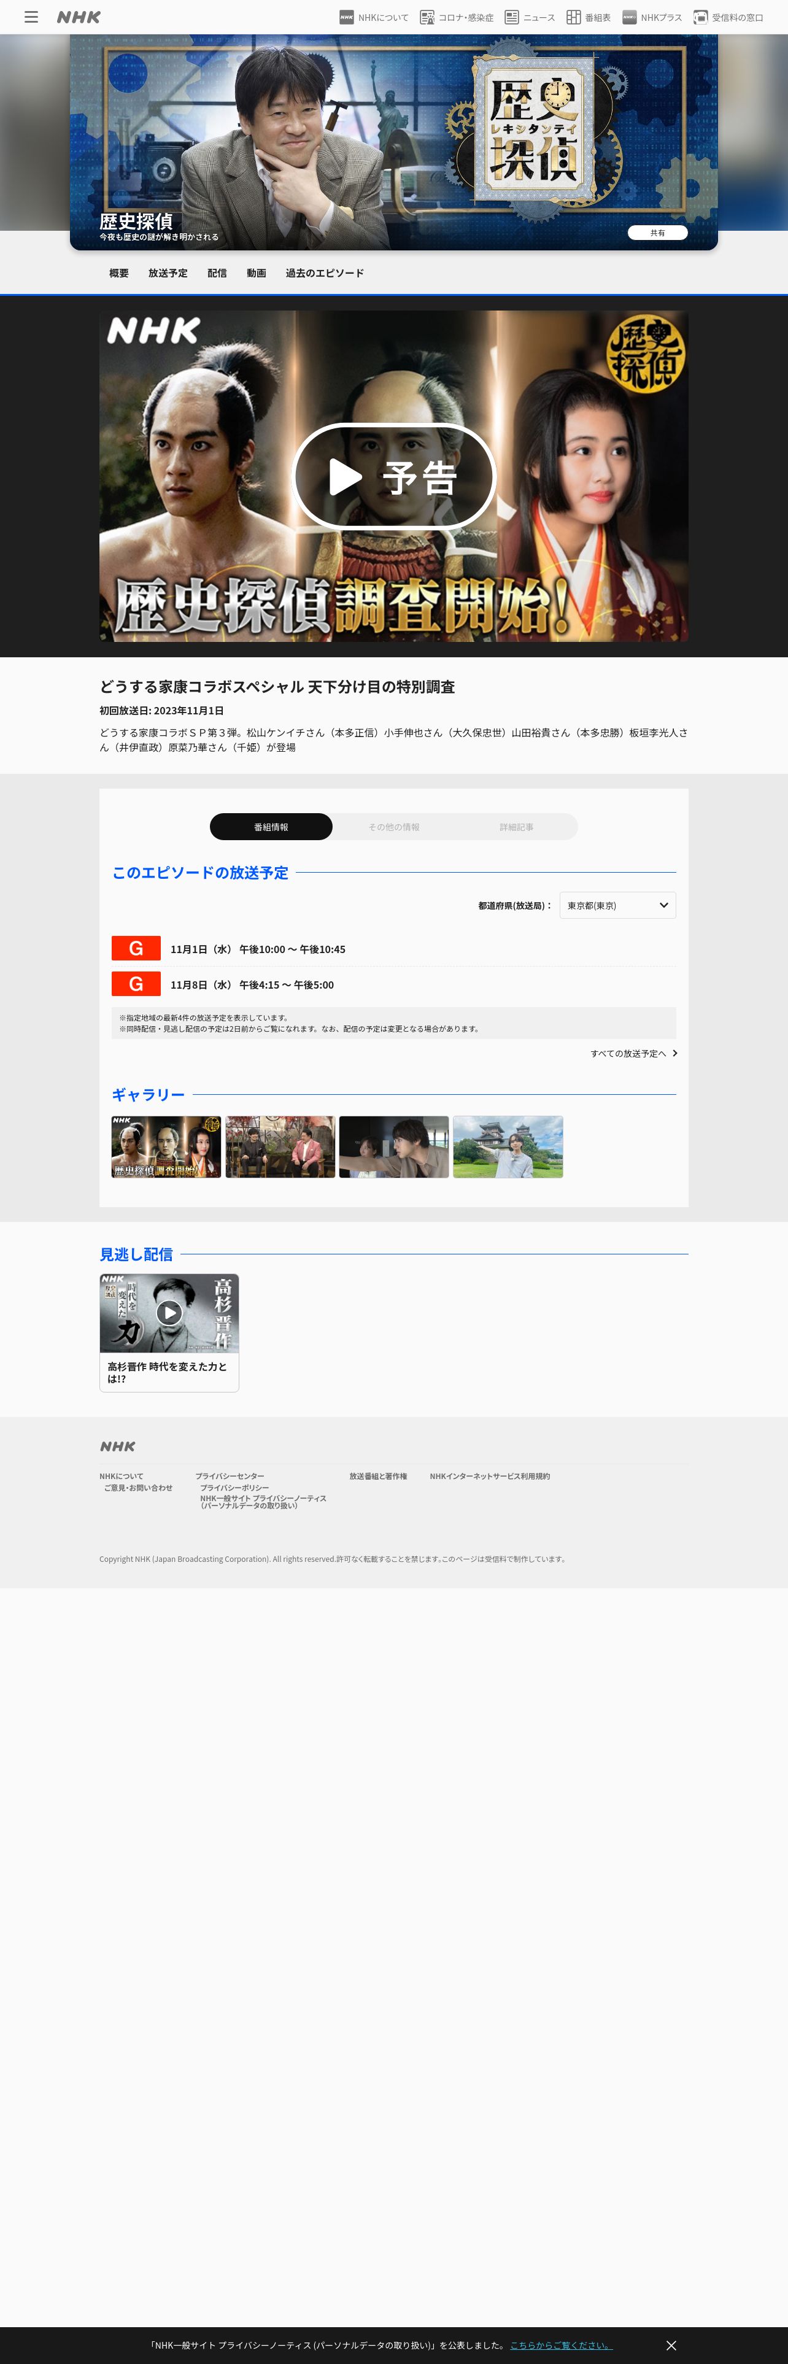Open the hamburger menu icon
Image resolution: width=788 pixels, height=2364 pixels.
pyautogui.click(x=31, y=17)
